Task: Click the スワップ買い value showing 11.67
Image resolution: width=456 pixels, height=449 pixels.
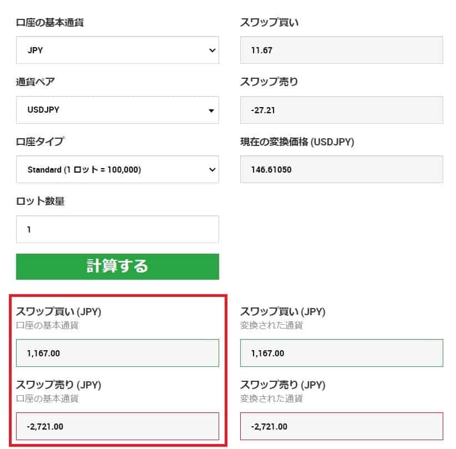Action: [x=341, y=51]
